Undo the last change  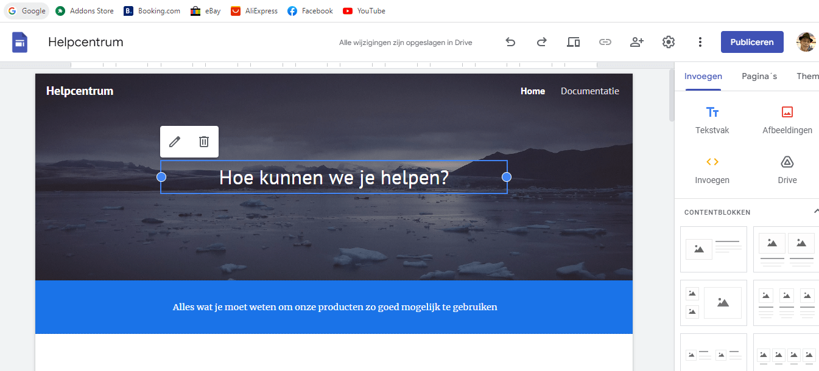coord(510,42)
